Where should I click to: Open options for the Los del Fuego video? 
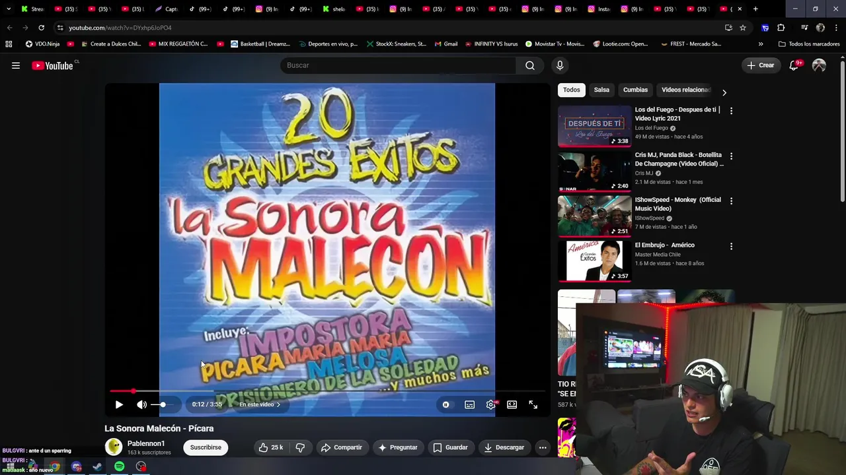tap(731, 111)
